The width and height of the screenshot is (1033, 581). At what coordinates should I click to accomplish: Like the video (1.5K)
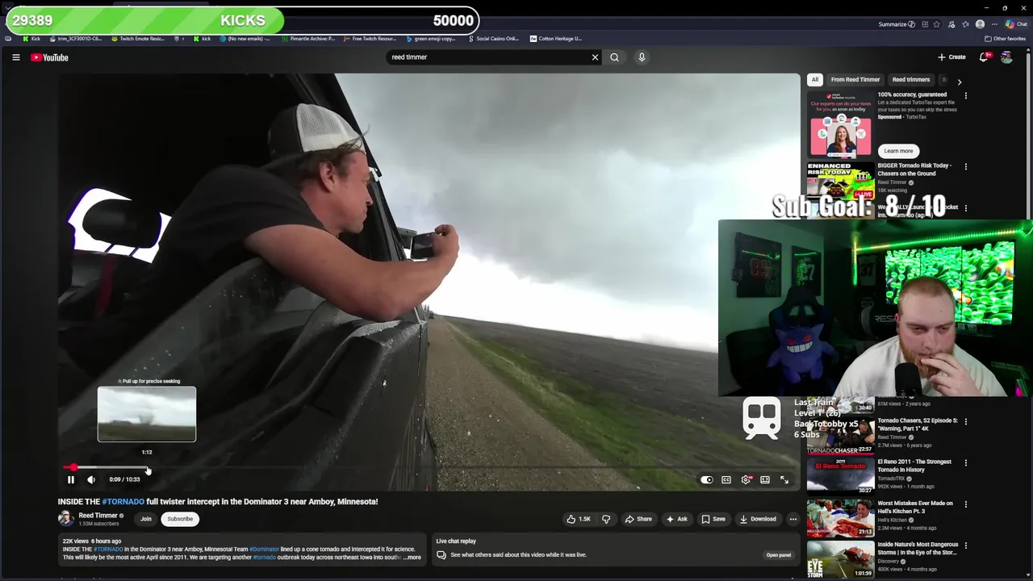[579, 519]
